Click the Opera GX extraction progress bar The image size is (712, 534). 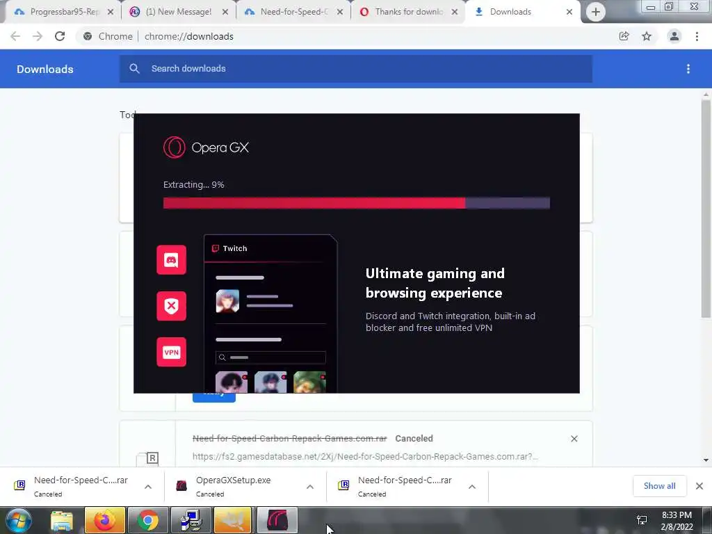357,202
